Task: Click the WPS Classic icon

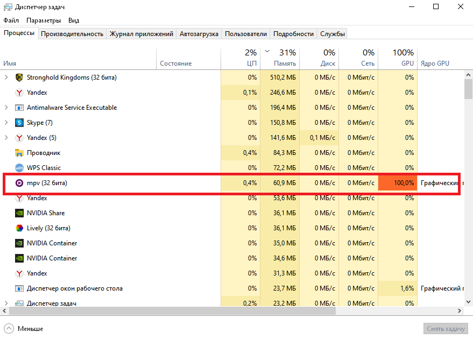Action: pyautogui.click(x=19, y=168)
